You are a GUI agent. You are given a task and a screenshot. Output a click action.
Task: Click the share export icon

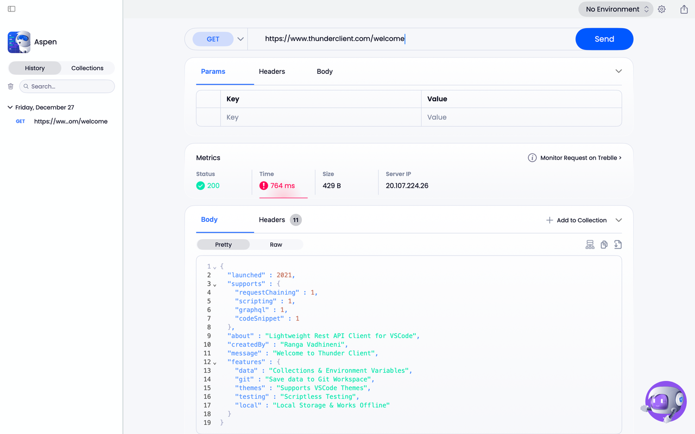pos(684,9)
